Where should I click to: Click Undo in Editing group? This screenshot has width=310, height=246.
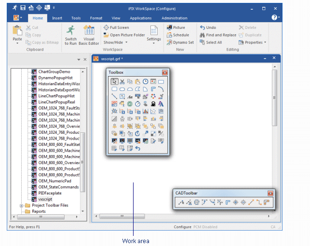(x=208, y=27)
